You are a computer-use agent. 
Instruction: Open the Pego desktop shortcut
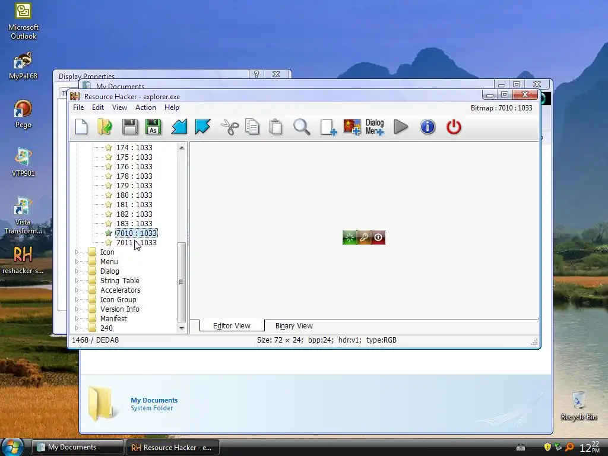click(x=23, y=114)
